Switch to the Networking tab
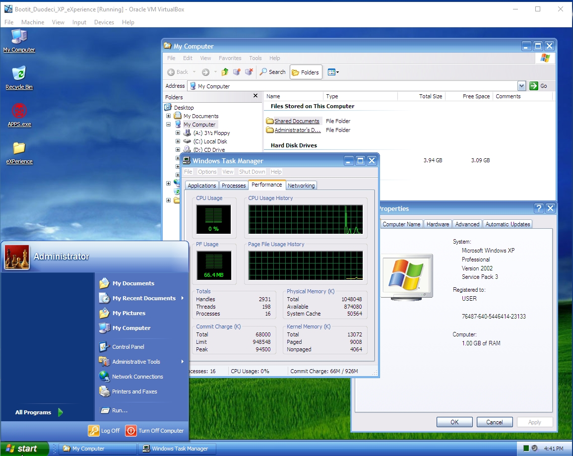 [301, 186]
